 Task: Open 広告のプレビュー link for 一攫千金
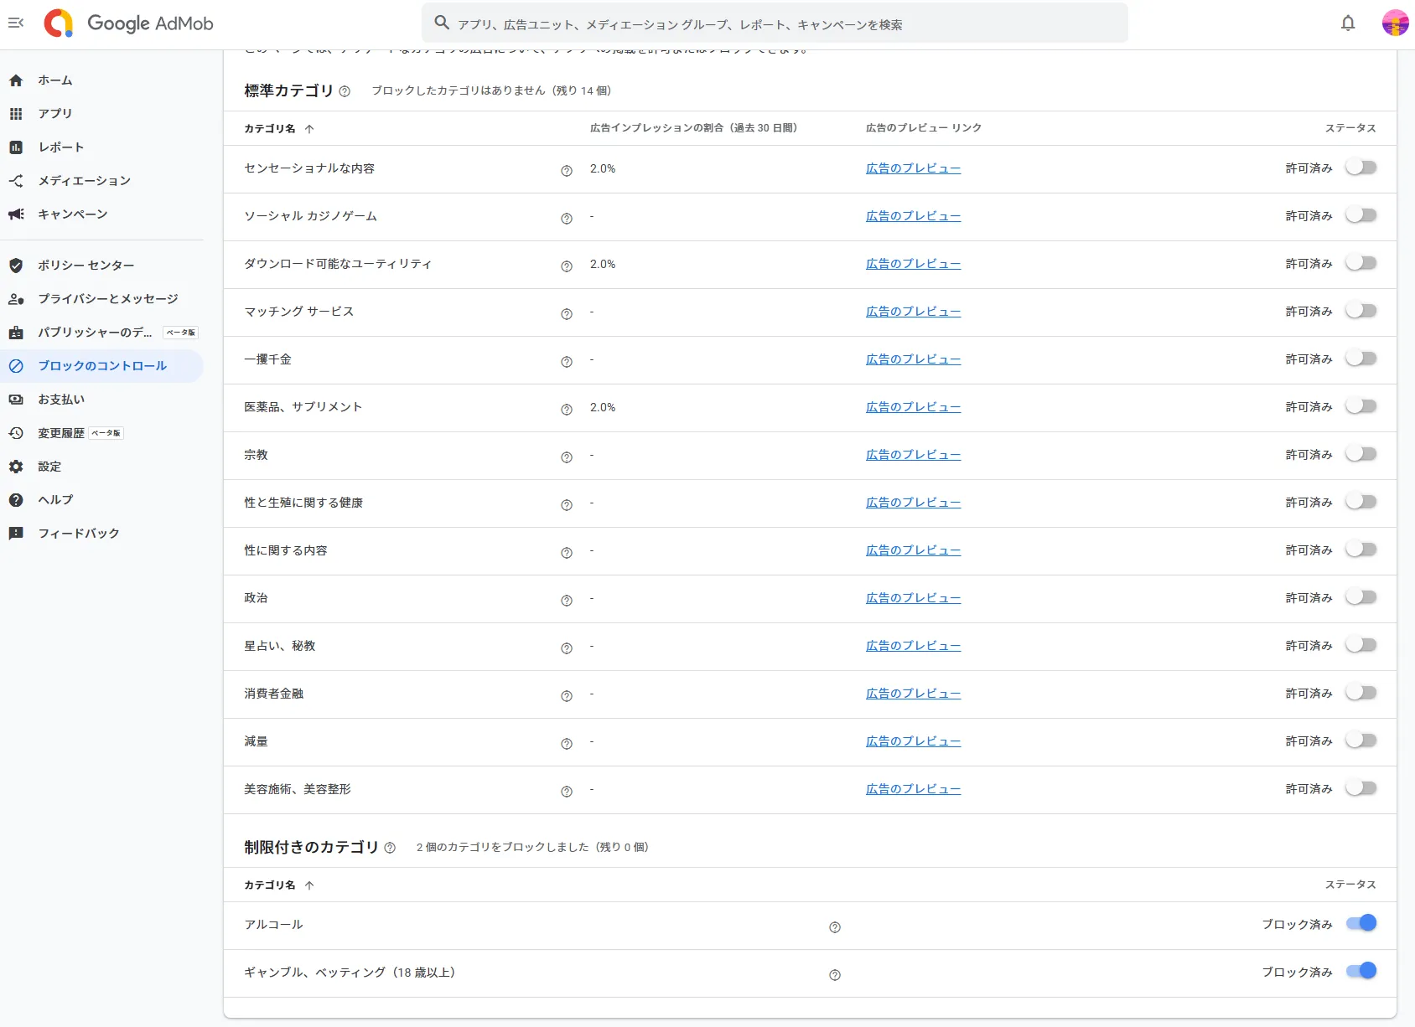[913, 359]
